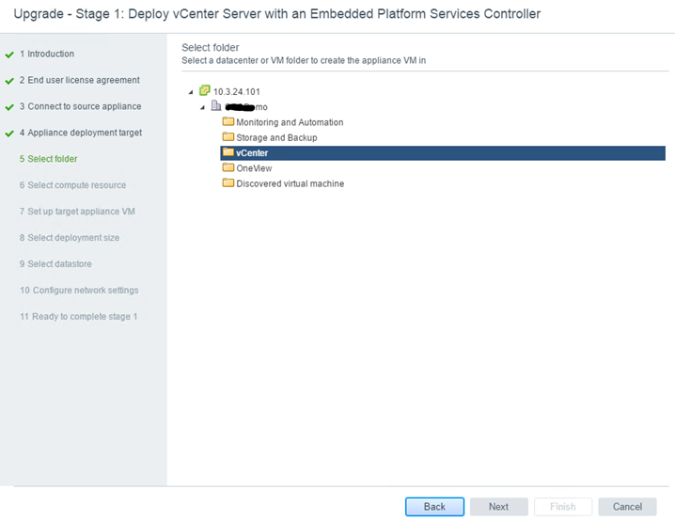Click the Monitoring and Automation folder icon
Screen dimensions: 675x521
[x=228, y=121]
